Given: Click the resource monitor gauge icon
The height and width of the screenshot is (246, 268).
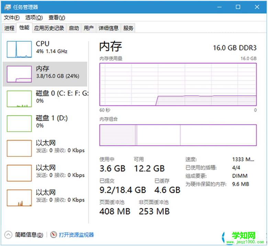Looking at the screenshot, I should click(x=53, y=235).
